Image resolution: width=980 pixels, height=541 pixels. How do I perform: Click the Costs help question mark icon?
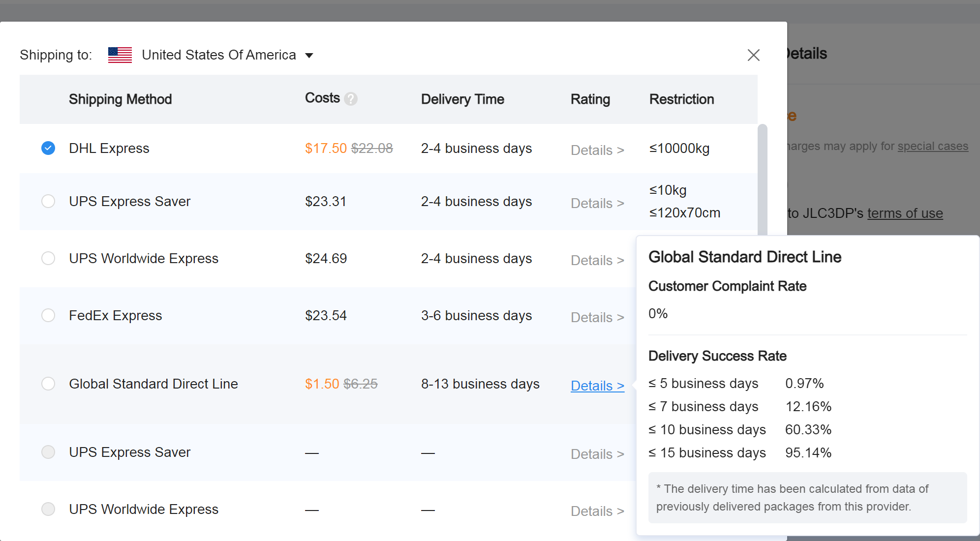point(350,99)
